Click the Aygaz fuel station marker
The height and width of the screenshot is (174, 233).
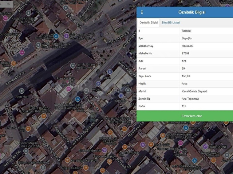(98, 84)
